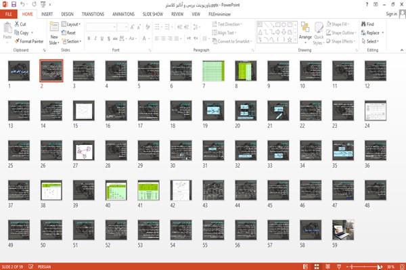Click the Cut scissors icon
The image size is (406, 270).
click(17, 24)
